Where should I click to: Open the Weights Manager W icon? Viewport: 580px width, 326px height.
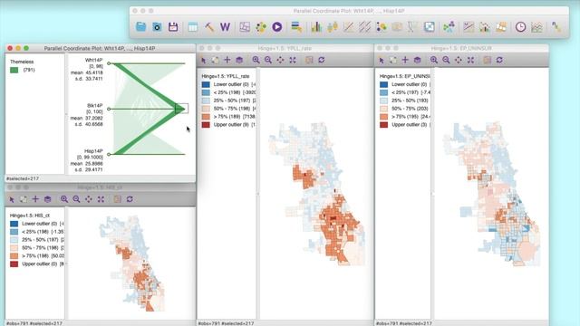[225, 26]
